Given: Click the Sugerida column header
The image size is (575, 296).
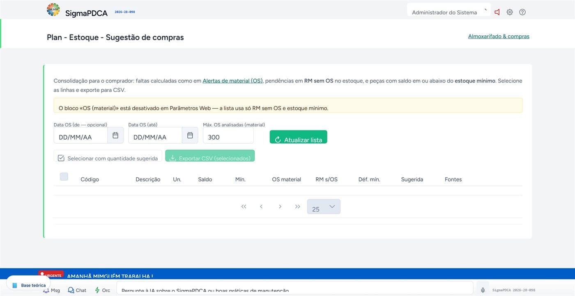Looking at the screenshot, I should [x=412, y=179].
